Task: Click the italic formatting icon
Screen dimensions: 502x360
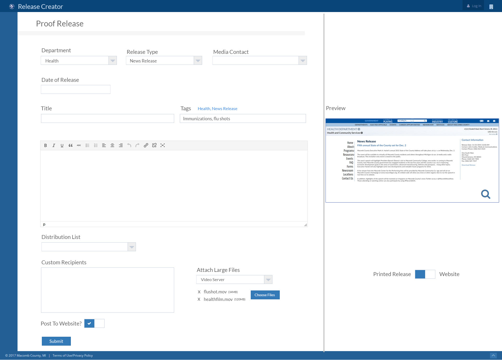Action: click(x=54, y=145)
